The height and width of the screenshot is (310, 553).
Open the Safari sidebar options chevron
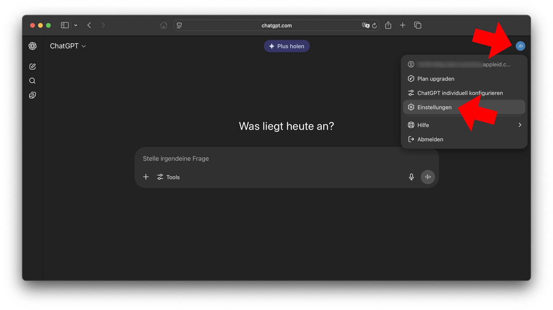pyautogui.click(x=76, y=25)
